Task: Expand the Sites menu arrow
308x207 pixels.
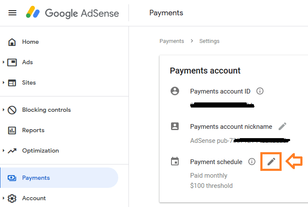Action: point(3,82)
